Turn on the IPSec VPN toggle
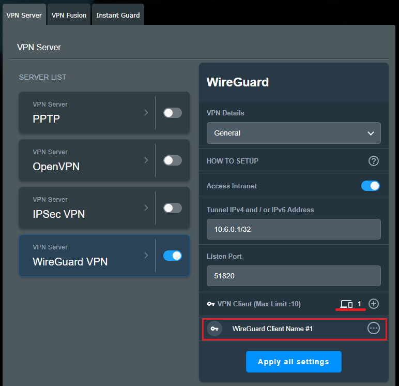399x386 pixels. click(x=173, y=208)
